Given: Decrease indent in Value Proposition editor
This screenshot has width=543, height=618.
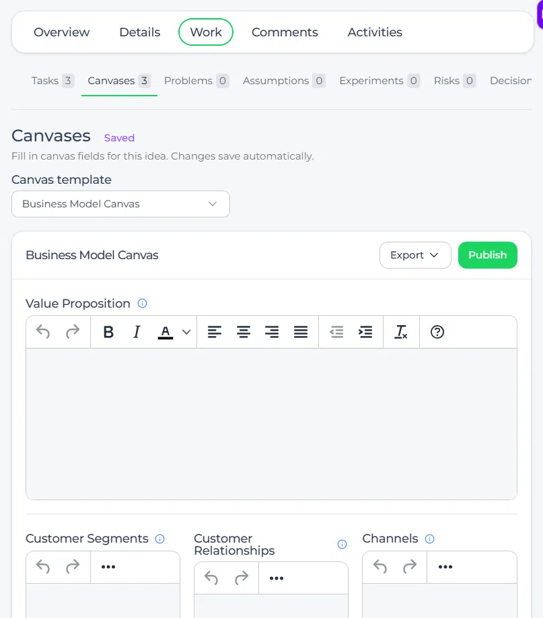Looking at the screenshot, I should [x=336, y=332].
